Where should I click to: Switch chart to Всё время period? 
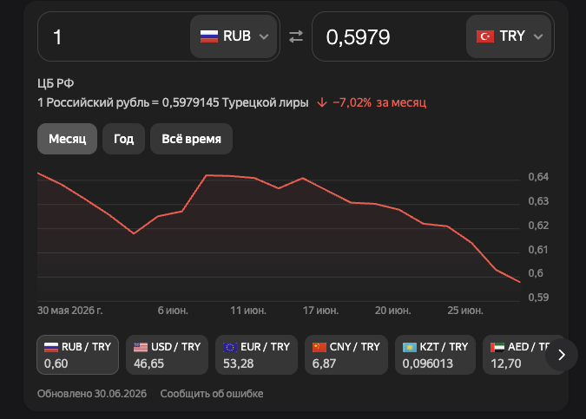point(191,139)
